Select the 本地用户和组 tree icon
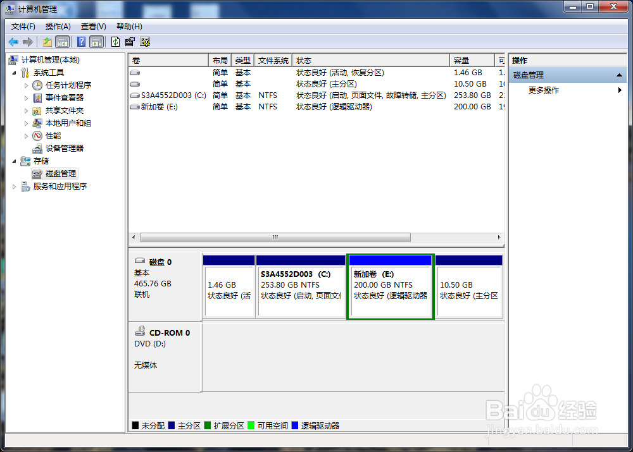Image resolution: width=633 pixels, height=452 pixels. 37,123
